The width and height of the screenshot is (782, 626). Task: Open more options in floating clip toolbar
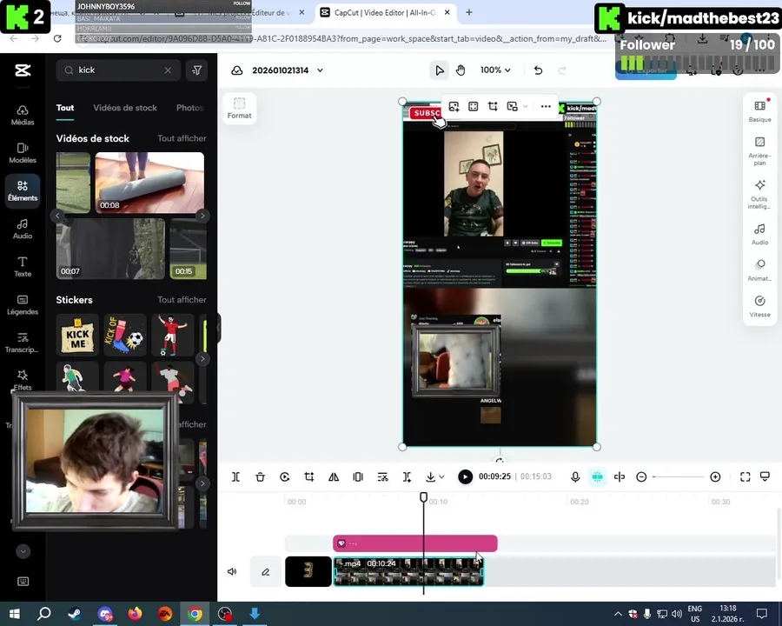[546, 106]
